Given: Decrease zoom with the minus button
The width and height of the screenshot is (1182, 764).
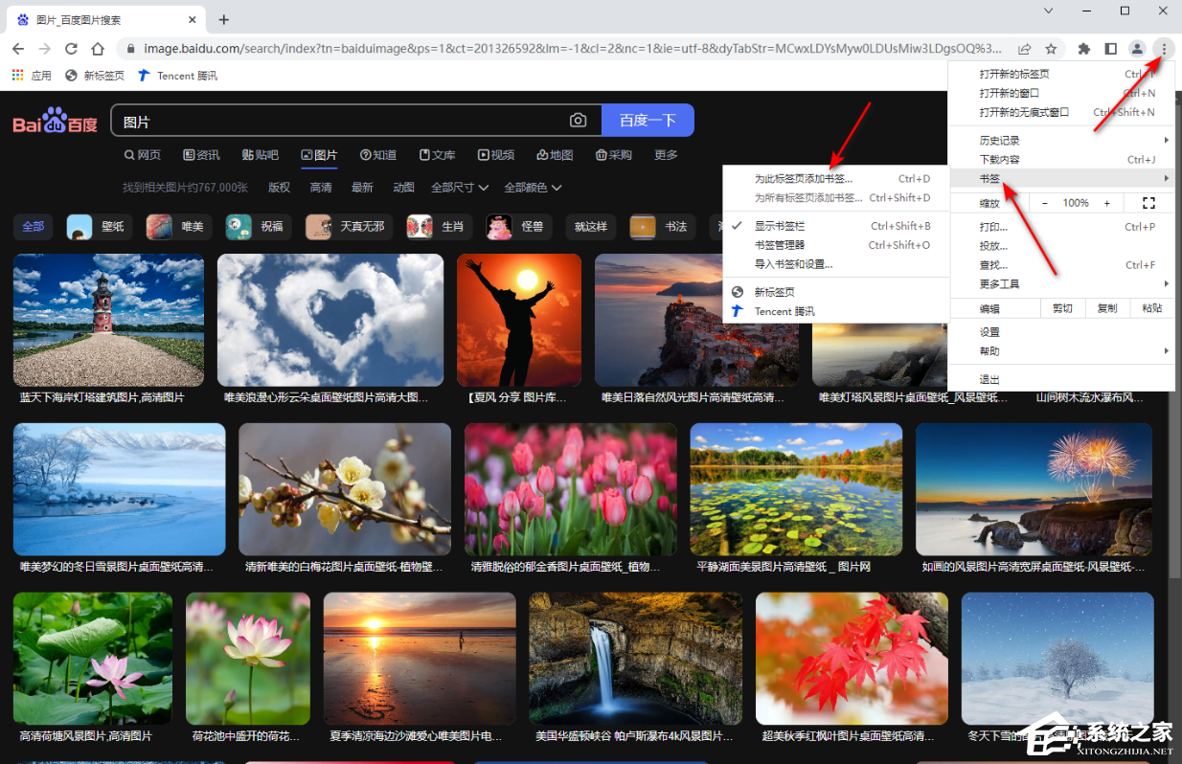Looking at the screenshot, I should tap(1045, 203).
